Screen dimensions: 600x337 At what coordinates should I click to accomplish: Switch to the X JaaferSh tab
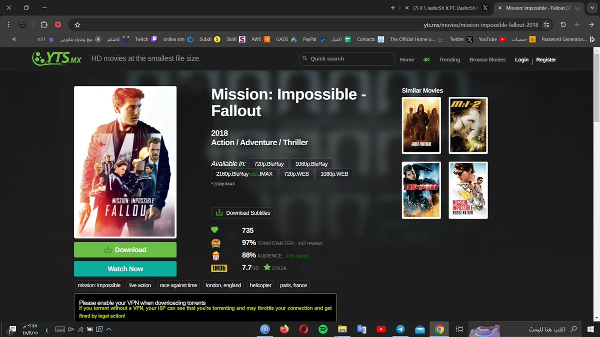pyautogui.click(x=446, y=8)
